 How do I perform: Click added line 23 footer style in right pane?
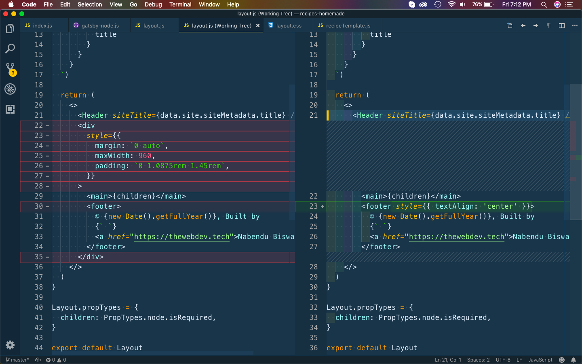coord(432,206)
